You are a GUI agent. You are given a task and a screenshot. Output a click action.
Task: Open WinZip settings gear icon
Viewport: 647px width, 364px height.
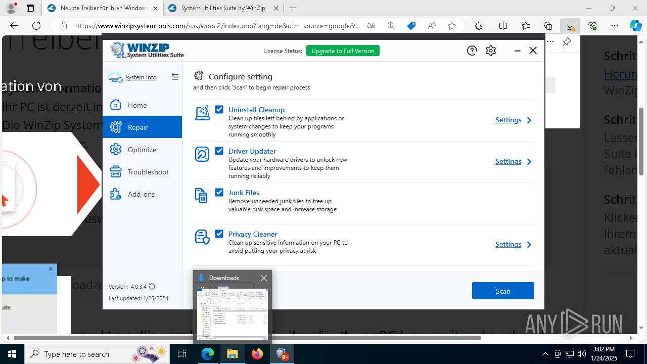[x=490, y=51]
